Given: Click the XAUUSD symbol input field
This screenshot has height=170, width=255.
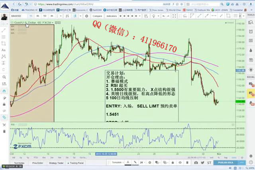Looking at the screenshot, I should click(x=18, y=16).
